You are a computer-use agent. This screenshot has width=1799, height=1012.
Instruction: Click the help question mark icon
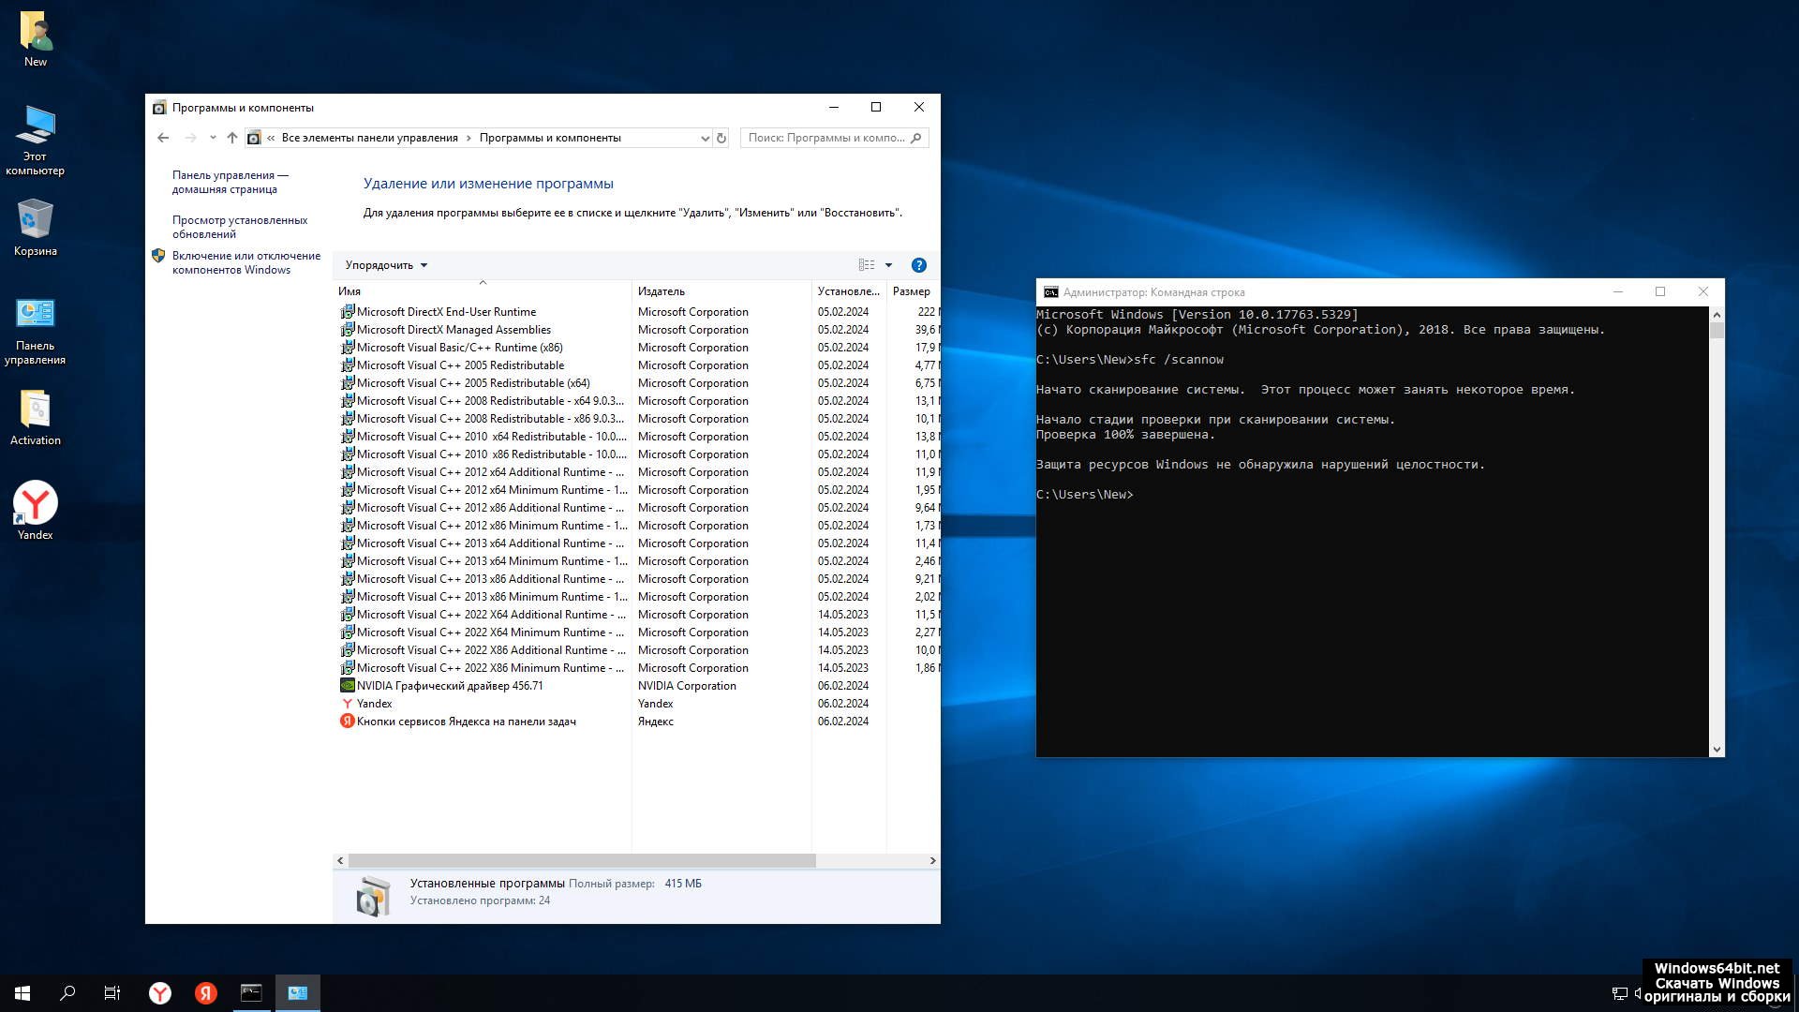918,265
